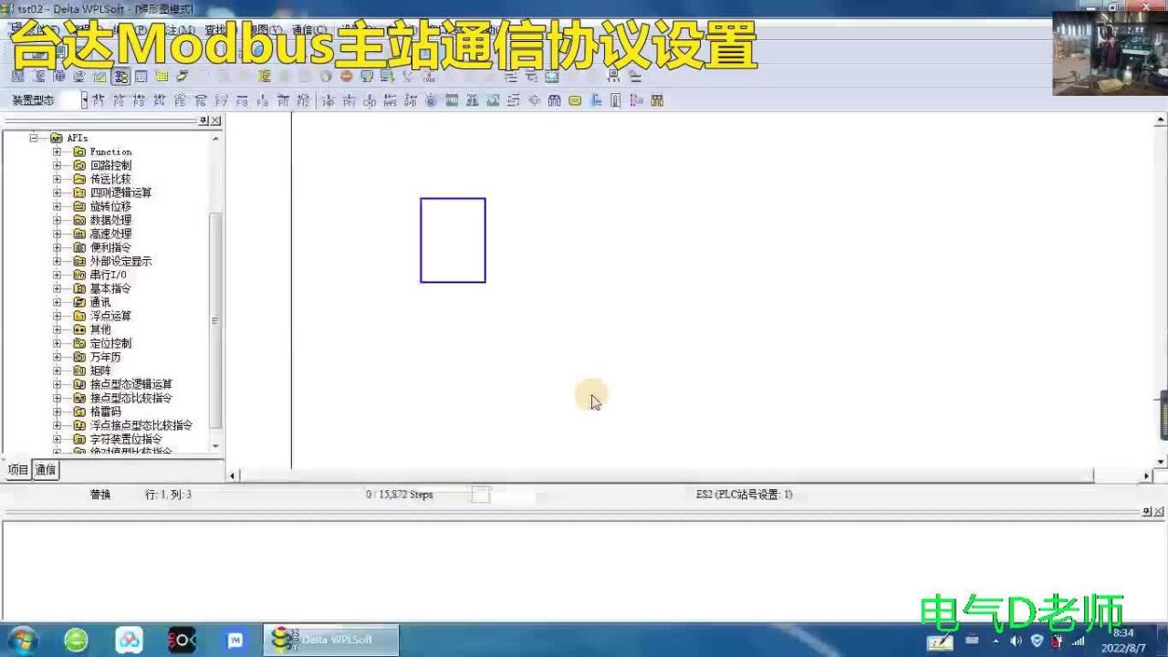
Task: Expand the Function folder
Action: click(57, 151)
